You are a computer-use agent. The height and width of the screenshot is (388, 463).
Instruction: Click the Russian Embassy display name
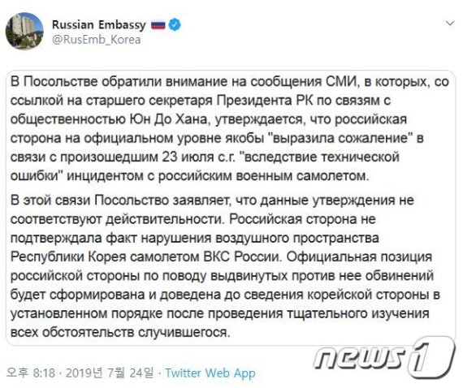[99, 25]
